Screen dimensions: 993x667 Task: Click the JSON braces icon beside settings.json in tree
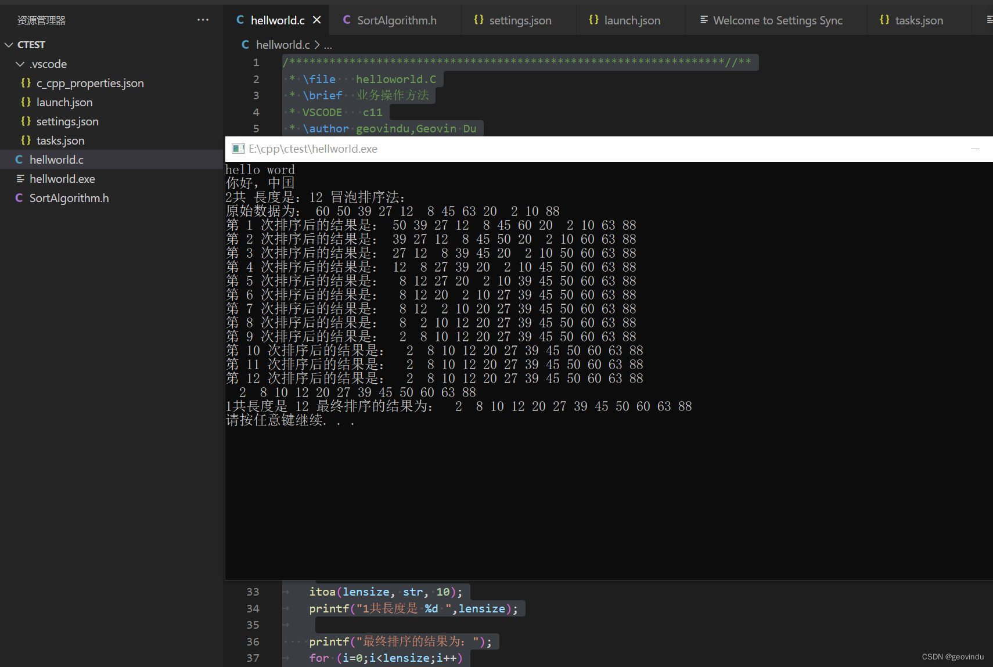click(26, 121)
